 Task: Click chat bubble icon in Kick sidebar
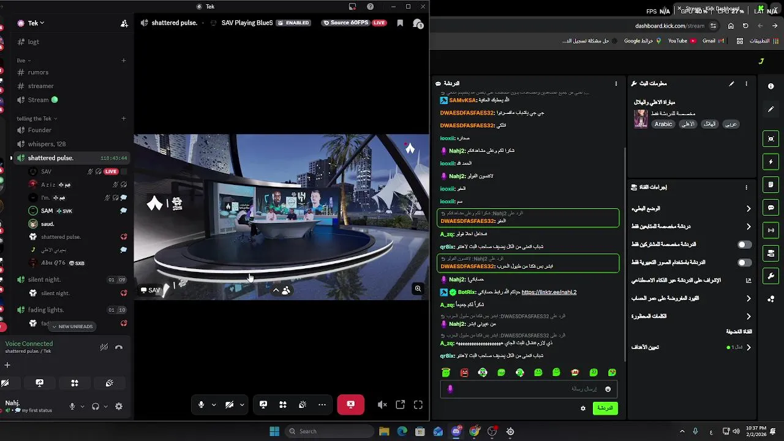(771, 208)
